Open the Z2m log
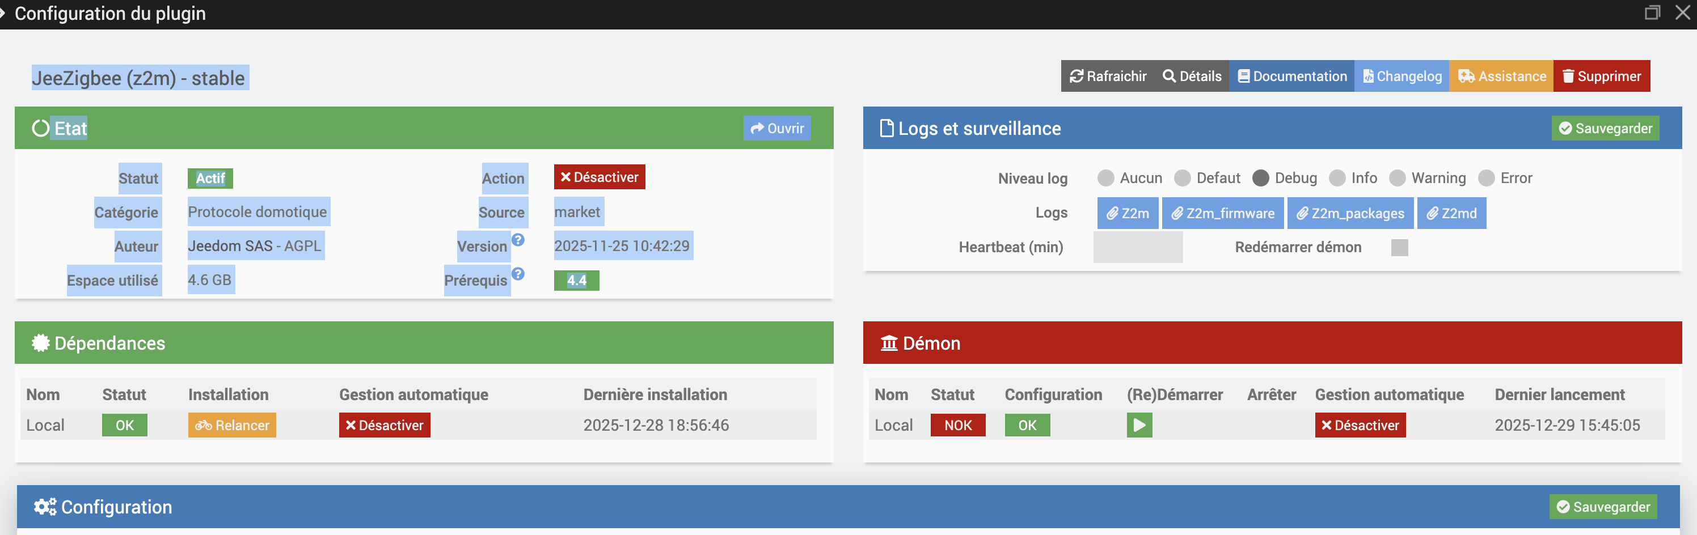The image size is (1697, 535). pos(1128,213)
